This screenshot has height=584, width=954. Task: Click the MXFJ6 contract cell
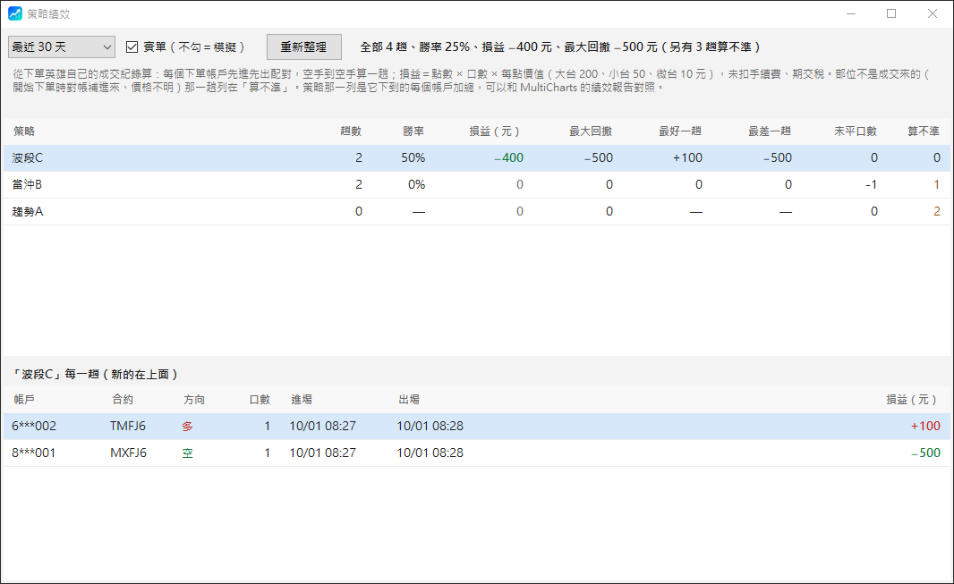pos(128,453)
